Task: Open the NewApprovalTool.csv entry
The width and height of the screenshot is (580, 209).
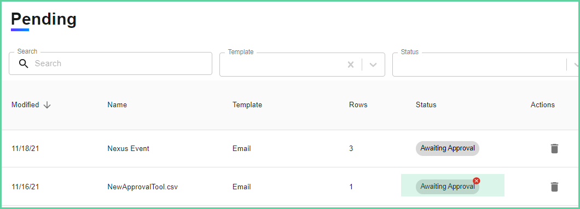Action: point(143,187)
